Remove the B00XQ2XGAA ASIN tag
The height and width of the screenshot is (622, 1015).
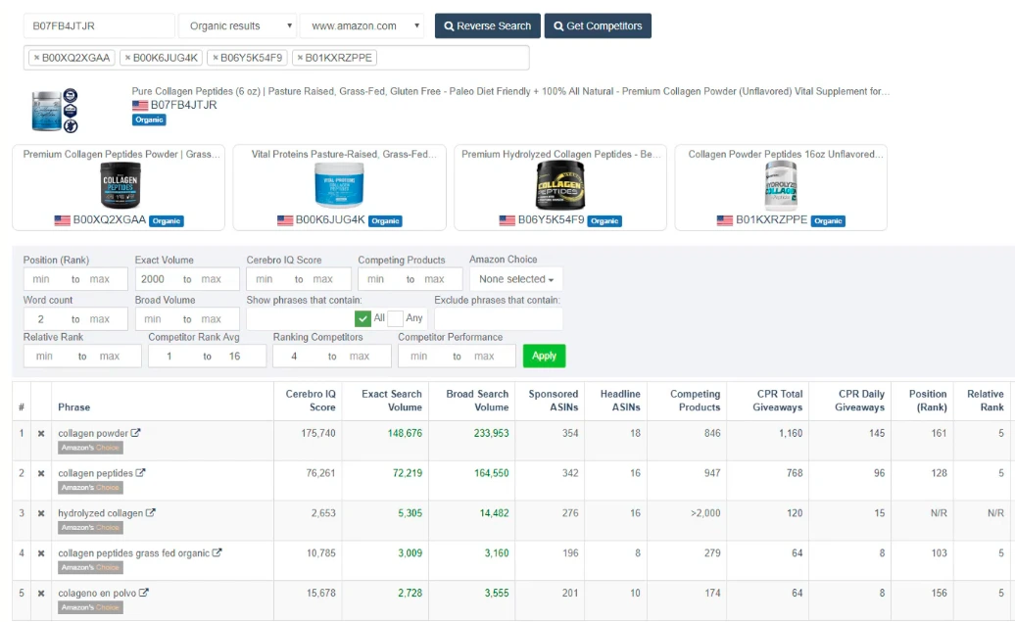(x=37, y=58)
